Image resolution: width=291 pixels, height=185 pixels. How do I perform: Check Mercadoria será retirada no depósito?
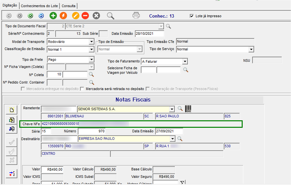click(82, 89)
